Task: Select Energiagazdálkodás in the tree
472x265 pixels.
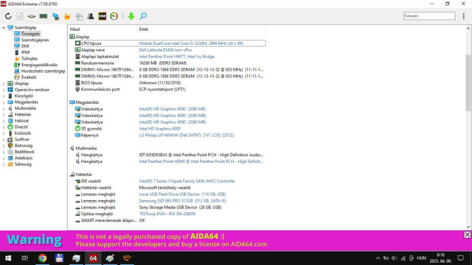Action: [x=39, y=65]
